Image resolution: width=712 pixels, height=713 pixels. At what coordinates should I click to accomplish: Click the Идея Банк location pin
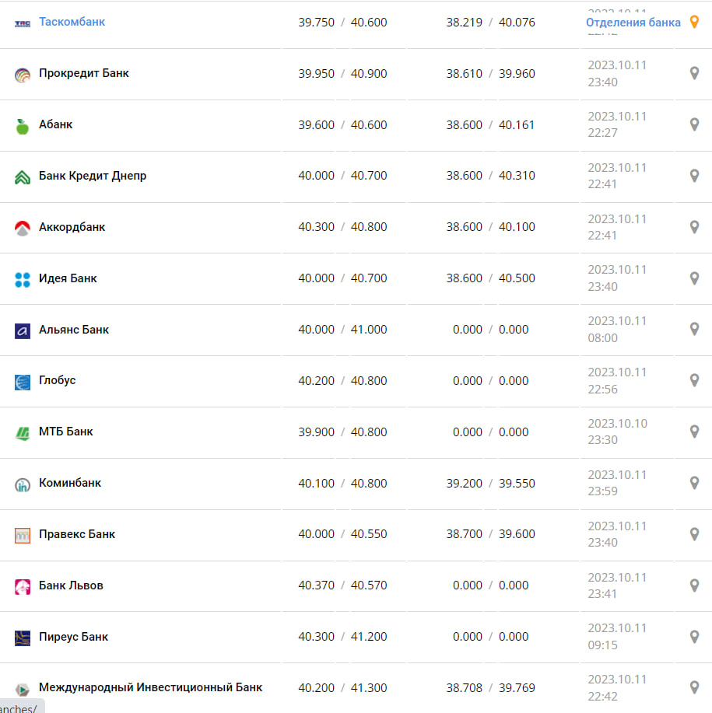click(x=695, y=278)
